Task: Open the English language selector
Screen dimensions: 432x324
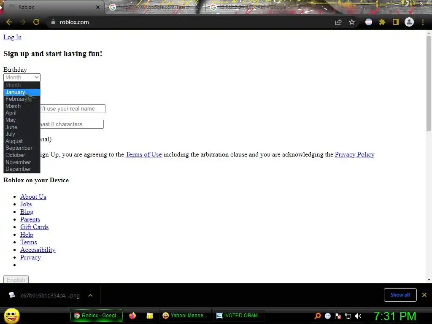Action: (x=16, y=279)
